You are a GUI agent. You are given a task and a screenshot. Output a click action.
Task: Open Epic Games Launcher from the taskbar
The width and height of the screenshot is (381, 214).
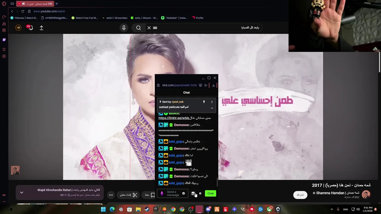pos(156,210)
